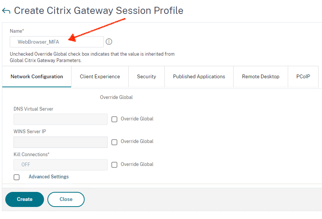Image resolution: width=322 pixels, height=219 pixels.
Task: Select the Network Configuration tab
Action: coord(36,76)
